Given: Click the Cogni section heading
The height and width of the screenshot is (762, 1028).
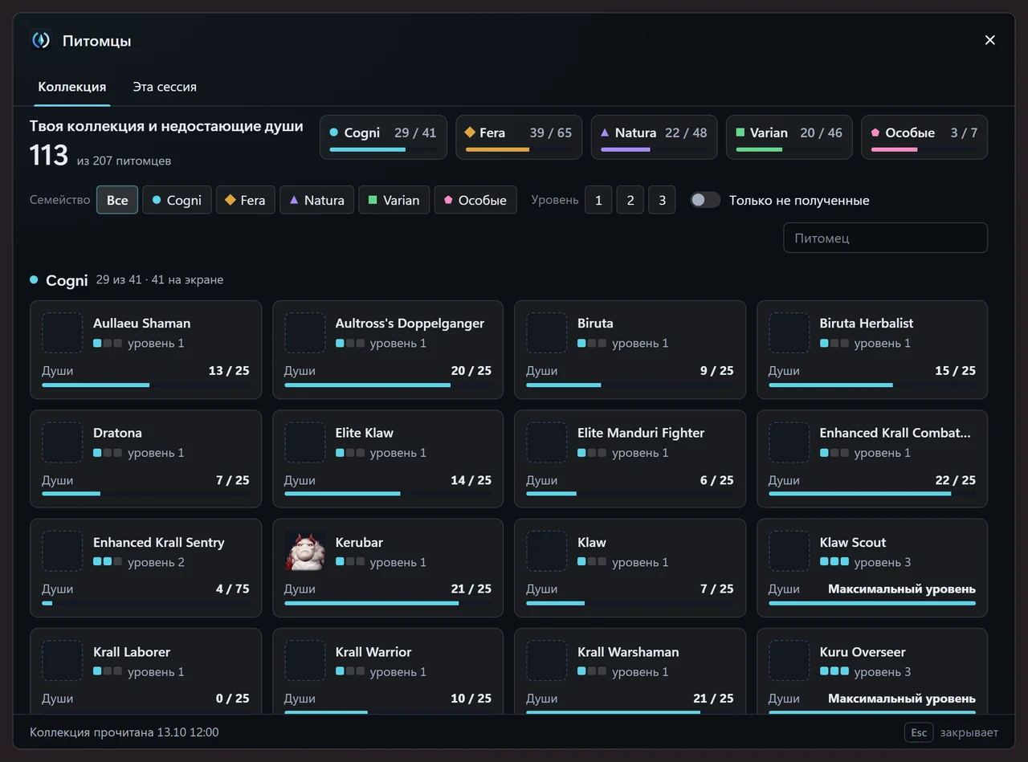Looking at the screenshot, I should click(x=67, y=280).
